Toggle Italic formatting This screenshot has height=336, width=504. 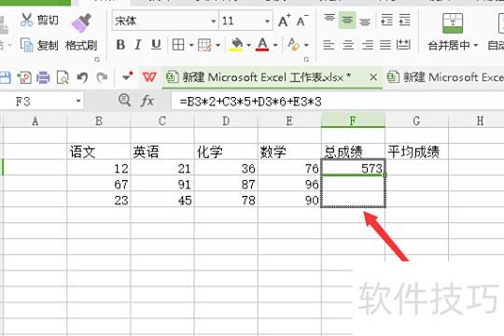(x=138, y=45)
